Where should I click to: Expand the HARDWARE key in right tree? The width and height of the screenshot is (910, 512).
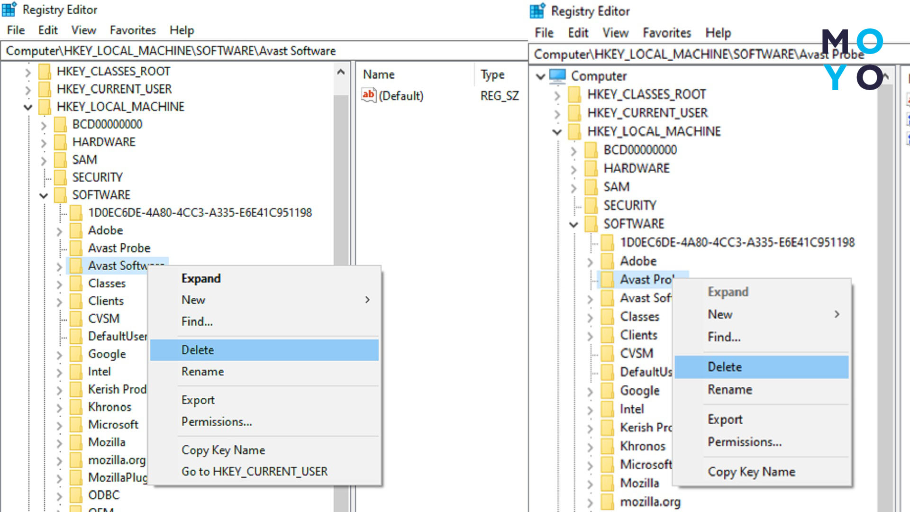pos(573,169)
